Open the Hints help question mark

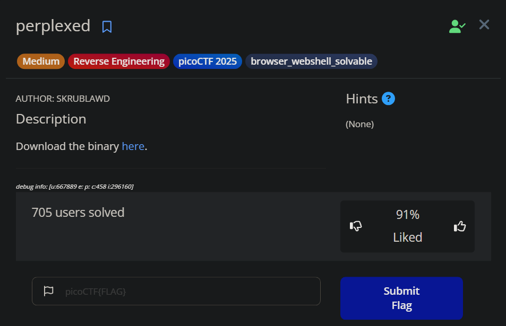388,99
